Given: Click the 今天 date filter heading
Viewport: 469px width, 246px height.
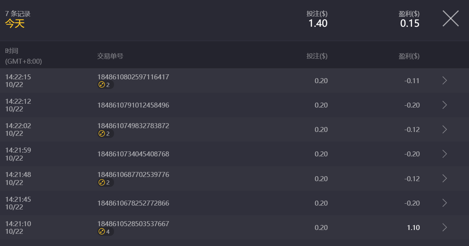Looking at the screenshot, I should point(15,24).
